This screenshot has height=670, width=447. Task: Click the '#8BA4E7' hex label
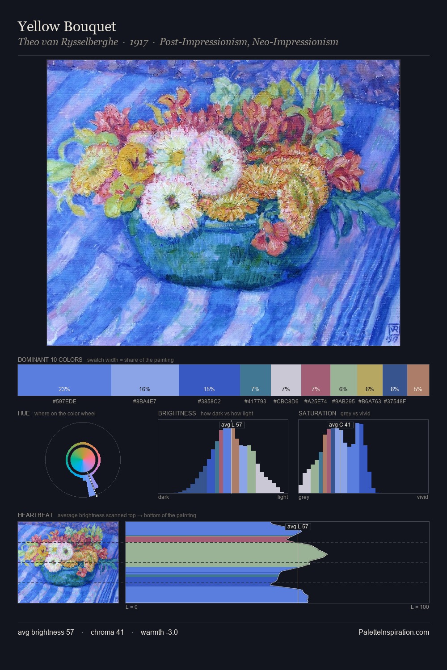145,402
